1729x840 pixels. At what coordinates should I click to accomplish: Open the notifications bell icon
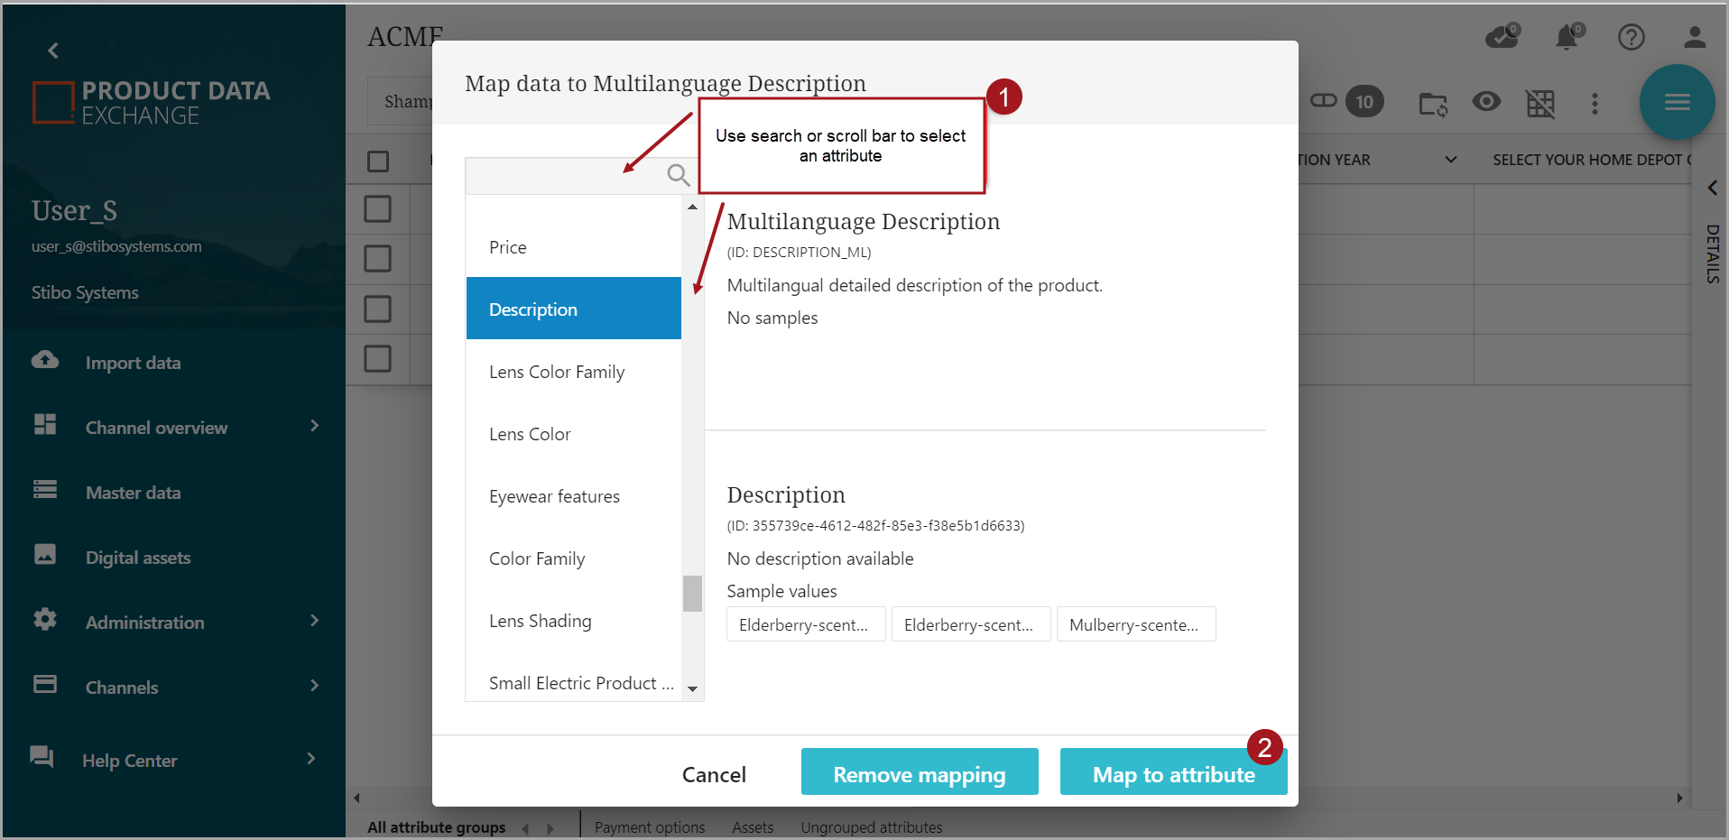[x=1567, y=37]
